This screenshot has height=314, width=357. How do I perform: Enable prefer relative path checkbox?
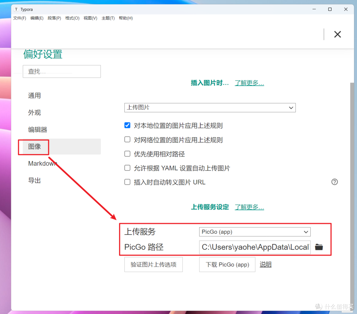tap(127, 154)
